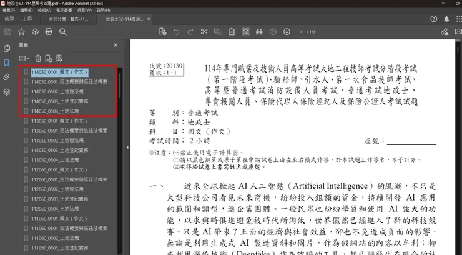Collapse the left navigation pane arrow
This screenshot has width=462, height=255.
tap(127, 147)
